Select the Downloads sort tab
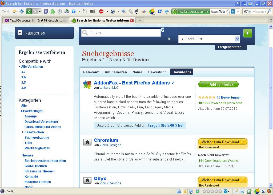The height and width of the screenshot is (195, 273). (182, 72)
